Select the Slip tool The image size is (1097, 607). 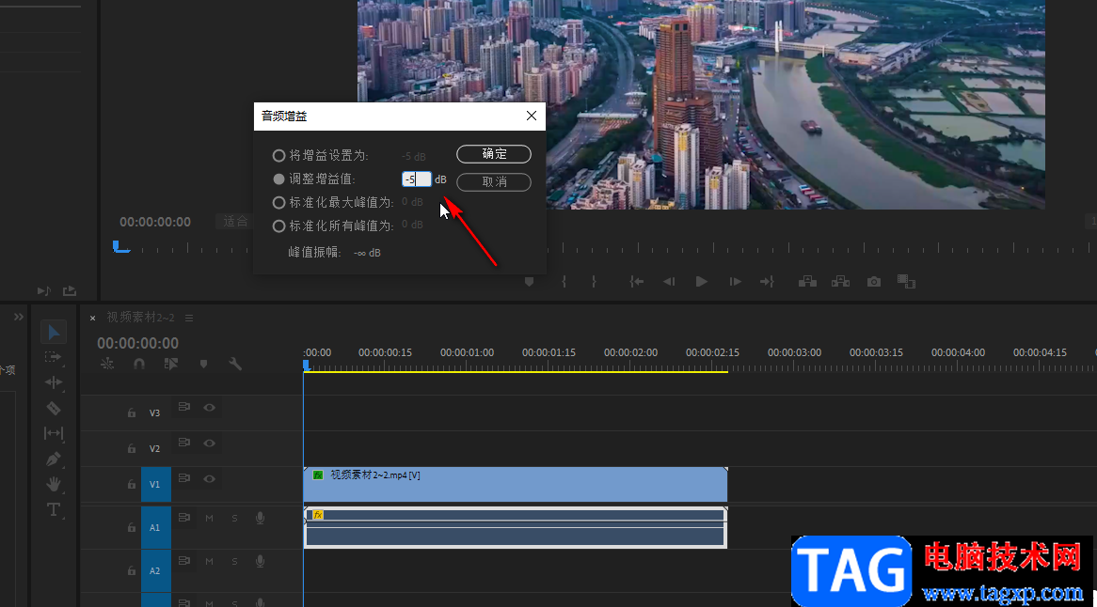pyautogui.click(x=54, y=433)
